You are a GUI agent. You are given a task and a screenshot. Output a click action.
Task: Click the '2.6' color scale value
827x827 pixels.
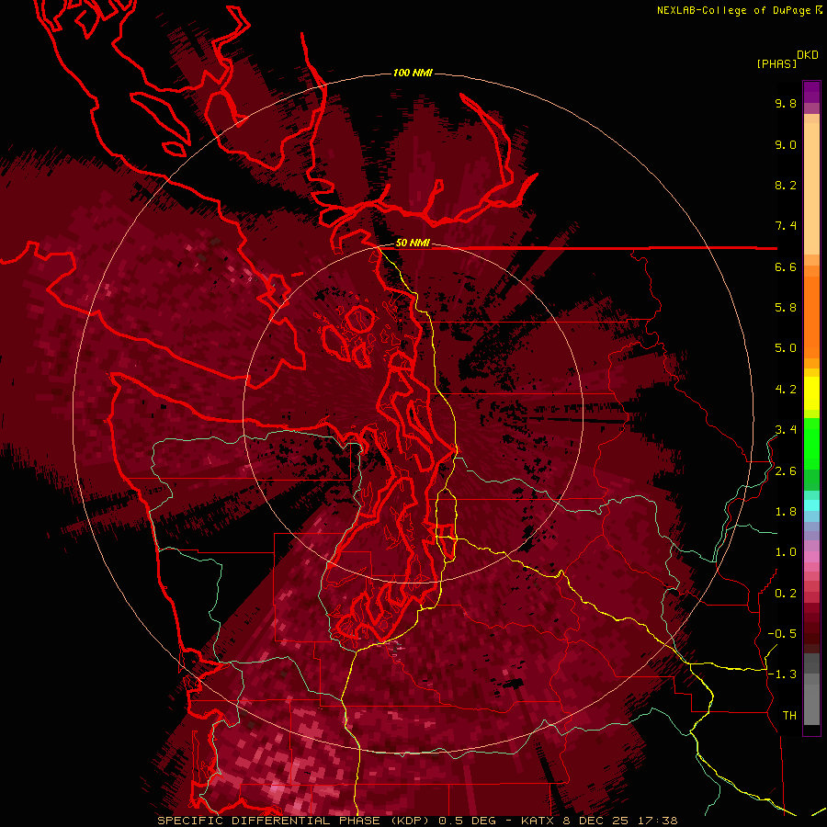coord(786,471)
